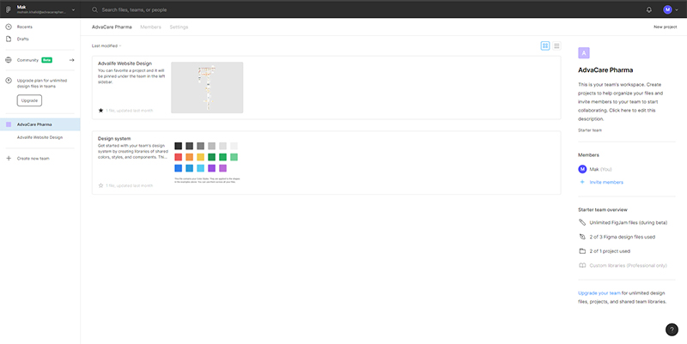Click the upgrade plan arrow-circle icon
Viewport: 687px width, 344px height.
pos(9,81)
